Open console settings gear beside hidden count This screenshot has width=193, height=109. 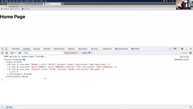point(191,53)
